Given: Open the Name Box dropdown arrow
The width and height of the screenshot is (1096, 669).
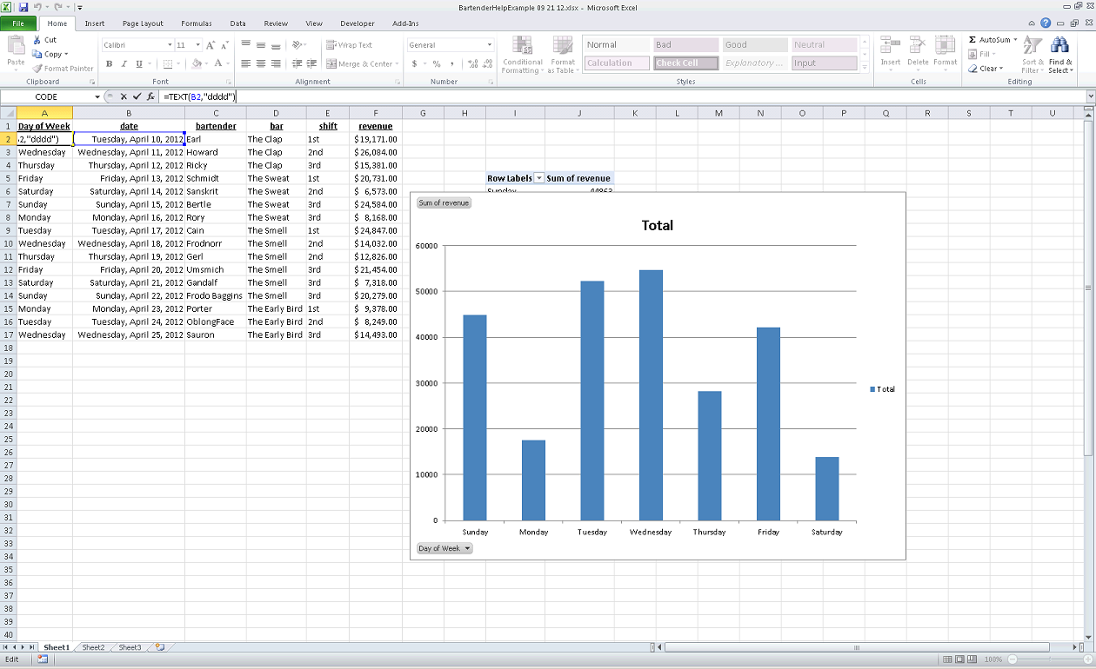Looking at the screenshot, I should [97, 97].
